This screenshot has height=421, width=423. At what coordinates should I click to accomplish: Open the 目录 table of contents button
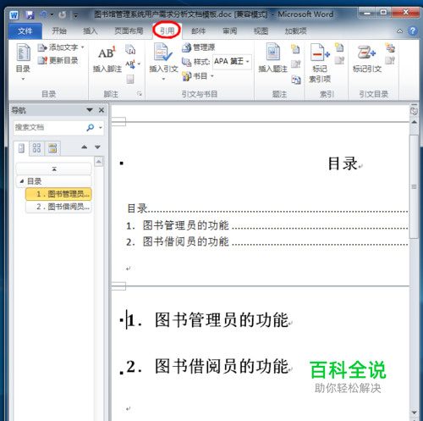coord(23,61)
